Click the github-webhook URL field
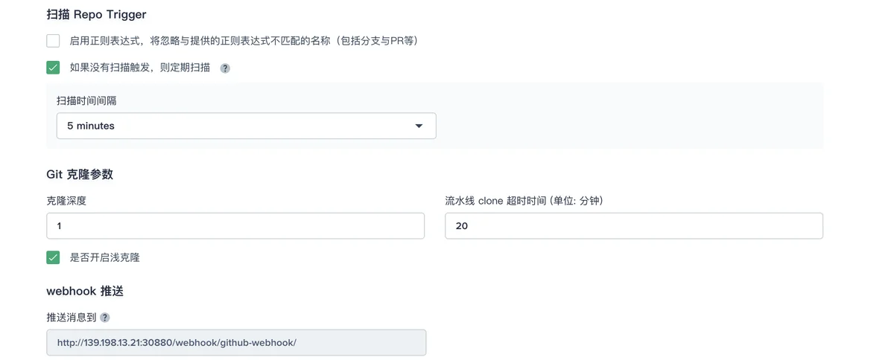The image size is (894, 360). click(236, 343)
